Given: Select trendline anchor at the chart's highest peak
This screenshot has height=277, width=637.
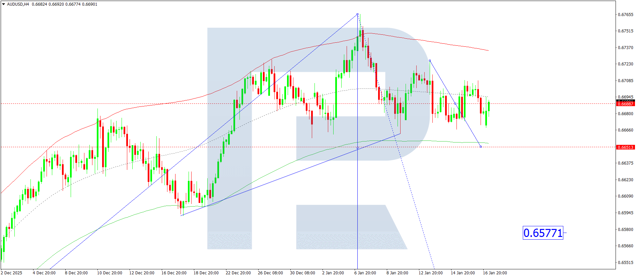Looking at the screenshot, I should click(x=357, y=14).
